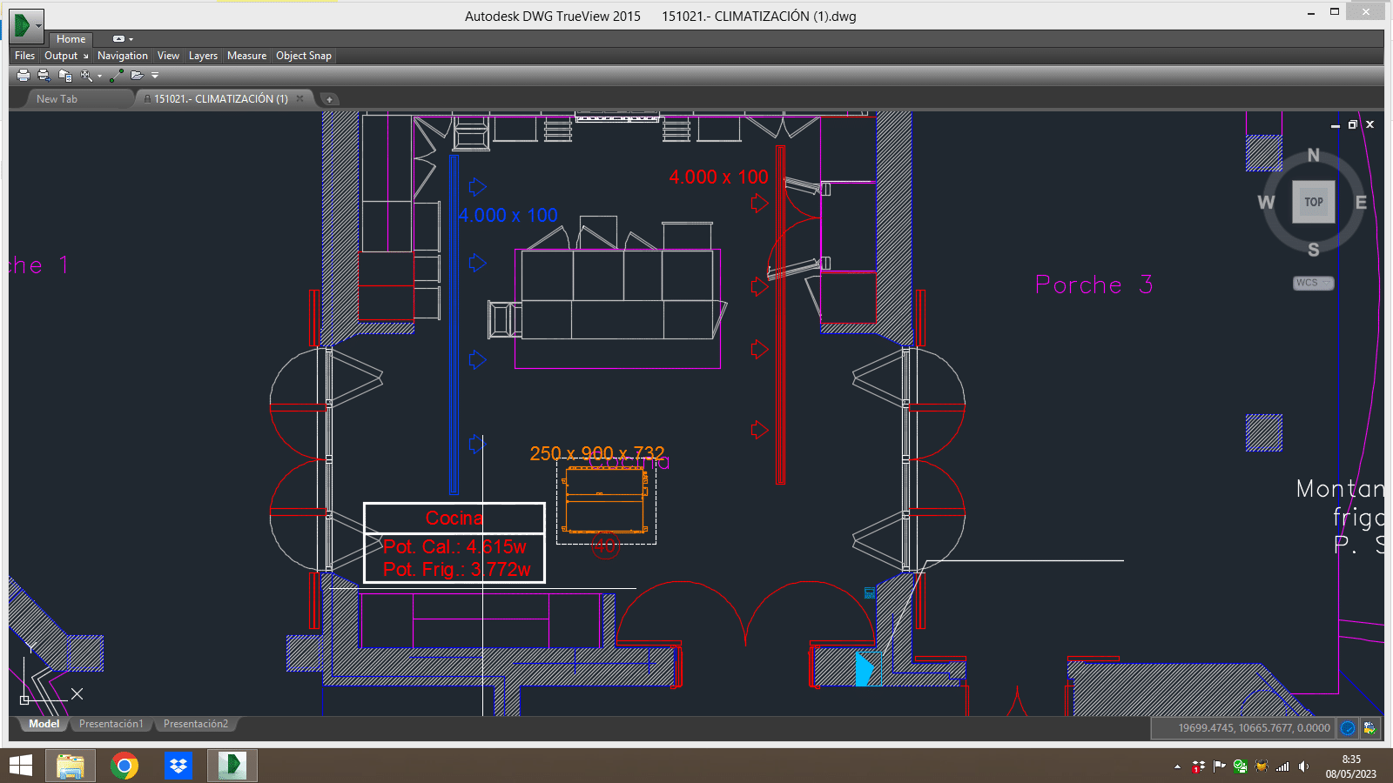The height and width of the screenshot is (783, 1393).
Task: Click the Plot printer icon
Action: (24, 76)
